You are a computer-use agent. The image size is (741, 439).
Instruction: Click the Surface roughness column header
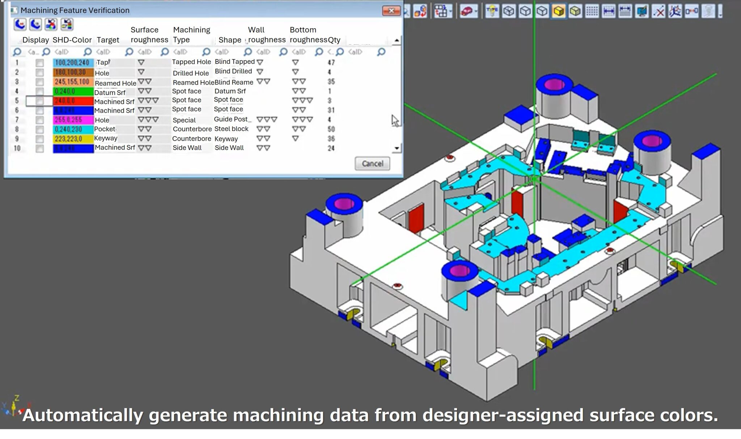pyautogui.click(x=149, y=35)
